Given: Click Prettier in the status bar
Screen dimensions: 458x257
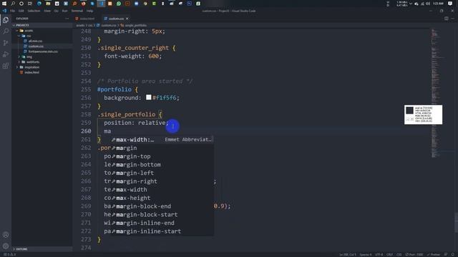Looking at the screenshot, I should (x=434, y=255).
